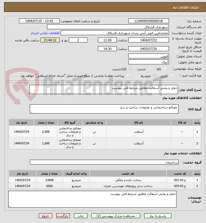Click the quantity cell '2,000'
Image resolution: width=206 pixels, height=223 pixels.
click(x=46, y=132)
